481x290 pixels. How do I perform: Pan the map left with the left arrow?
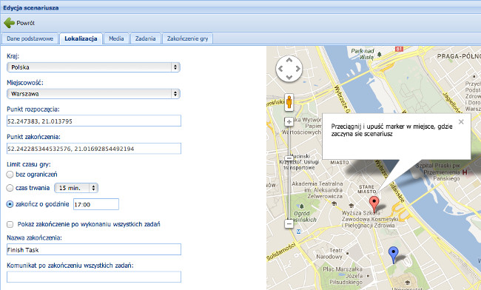pos(280,69)
